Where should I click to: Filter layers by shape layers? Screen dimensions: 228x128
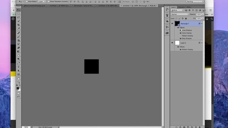(x=196, y=10)
